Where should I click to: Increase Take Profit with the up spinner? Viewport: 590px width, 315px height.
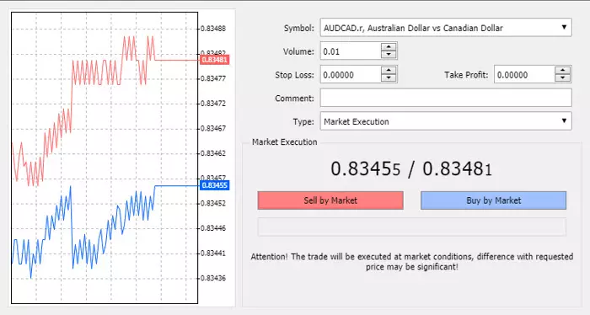point(562,71)
